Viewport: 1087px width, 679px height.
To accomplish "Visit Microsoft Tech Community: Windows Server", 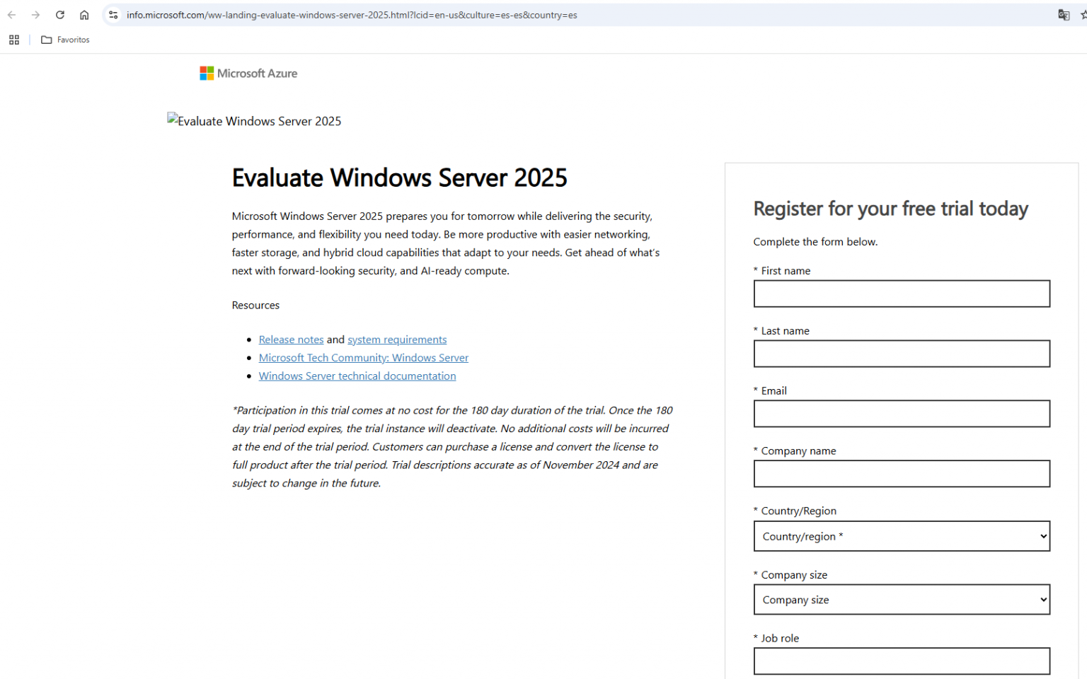I will pyautogui.click(x=364, y=358).
